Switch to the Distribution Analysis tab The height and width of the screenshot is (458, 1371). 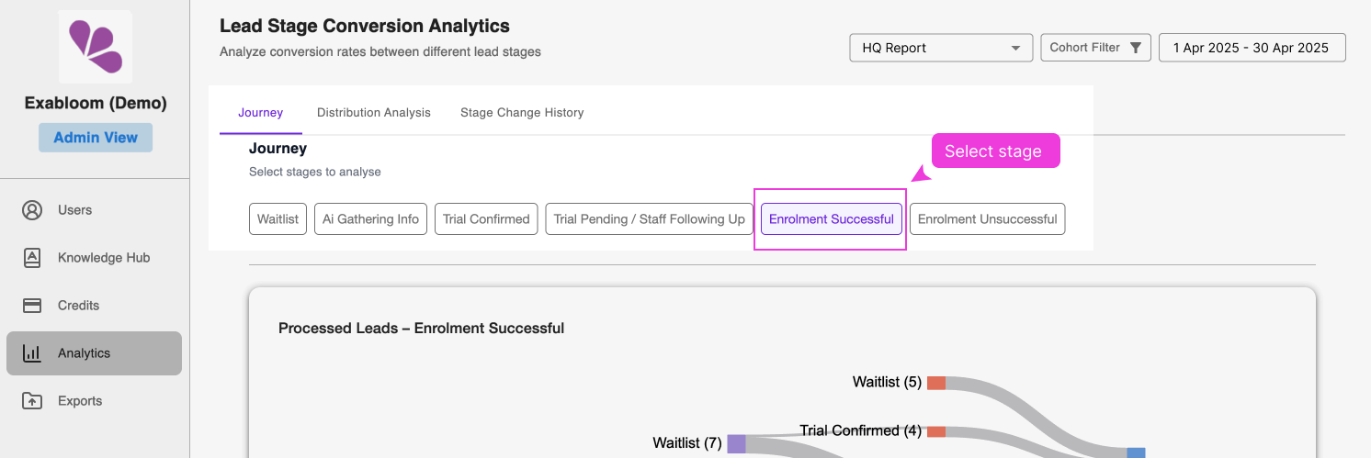[x=373, y=113]
